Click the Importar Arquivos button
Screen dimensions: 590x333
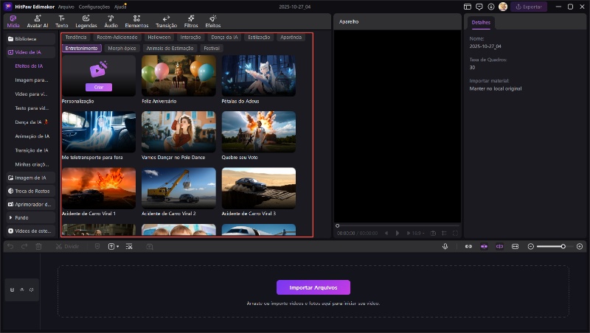pos(313,287)
